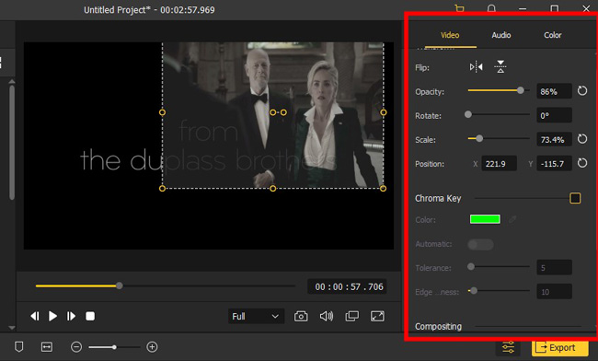Click the Compositing section heading
This screenshot has height=361, width=598.
[438, 327]
